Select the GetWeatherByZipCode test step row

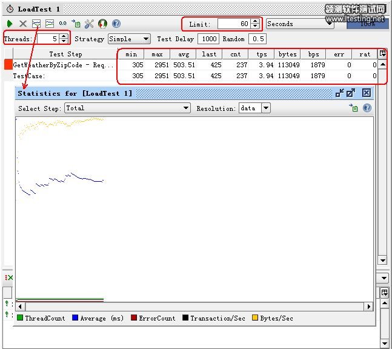click(63, 65)
